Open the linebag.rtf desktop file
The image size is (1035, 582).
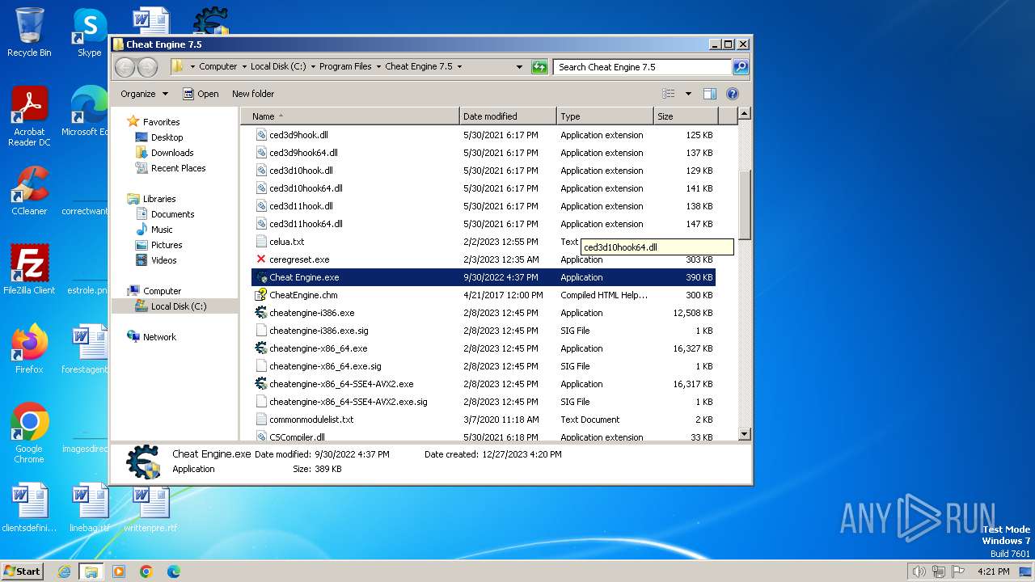[x=89, y=508]
